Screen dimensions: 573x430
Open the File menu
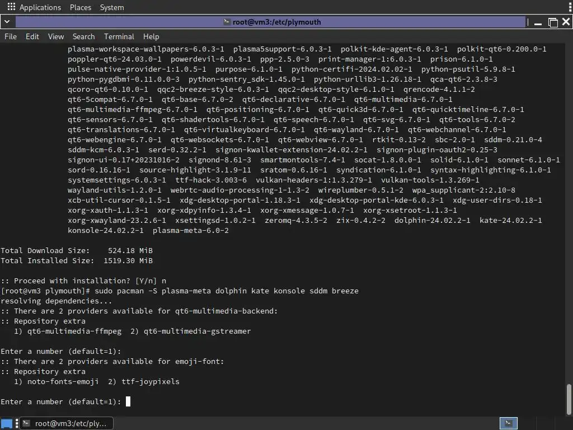tap(11, 36)
